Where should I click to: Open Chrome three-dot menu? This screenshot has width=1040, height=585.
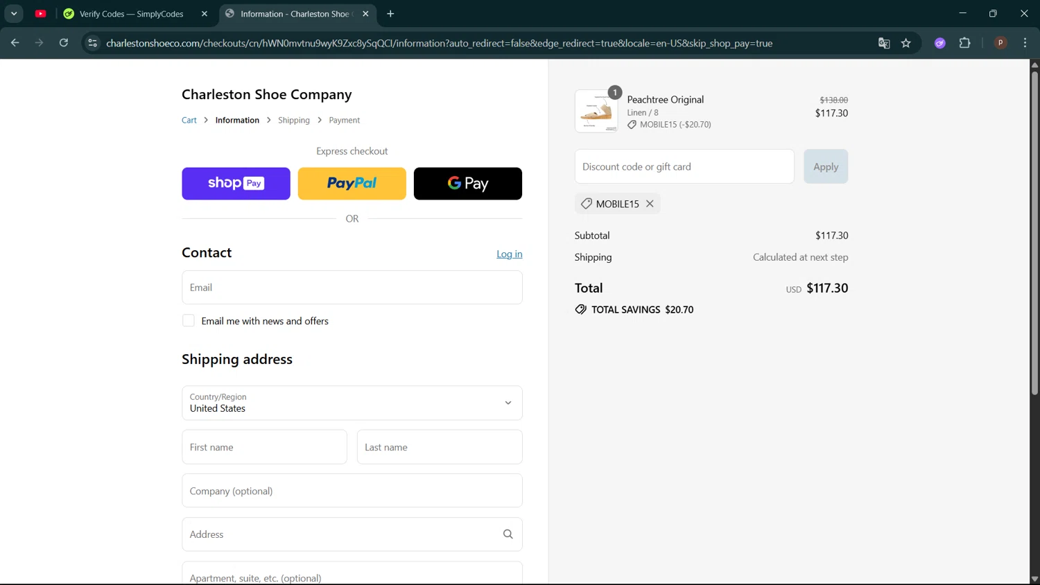[1025, 43]
